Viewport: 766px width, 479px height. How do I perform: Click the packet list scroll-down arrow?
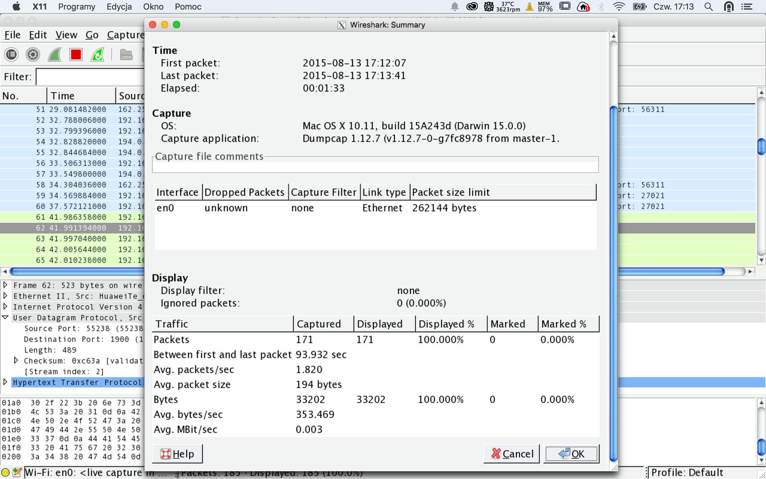pyautogui.click(x=761, y=260)
